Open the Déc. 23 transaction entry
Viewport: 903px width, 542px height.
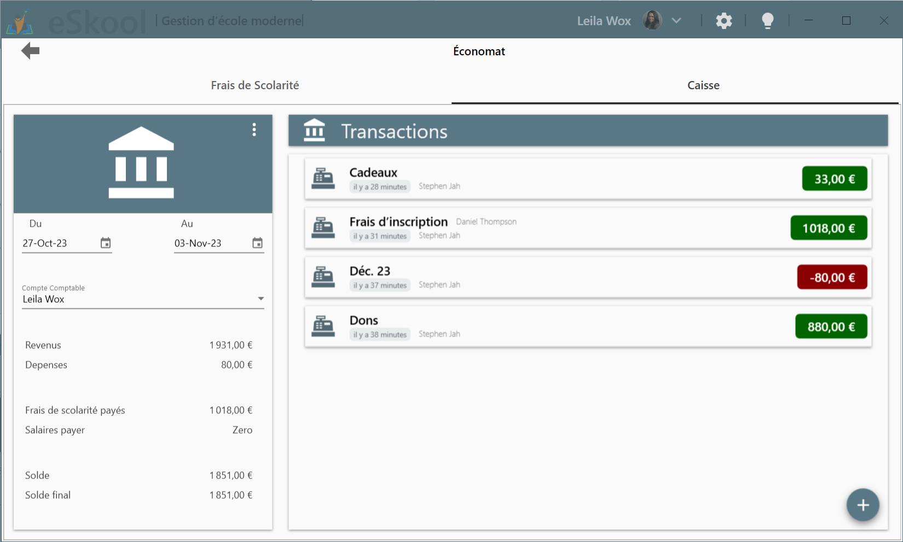click(547, 277)
